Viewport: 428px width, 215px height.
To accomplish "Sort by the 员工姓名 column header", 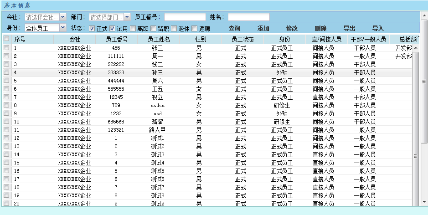I will point(159,39).
